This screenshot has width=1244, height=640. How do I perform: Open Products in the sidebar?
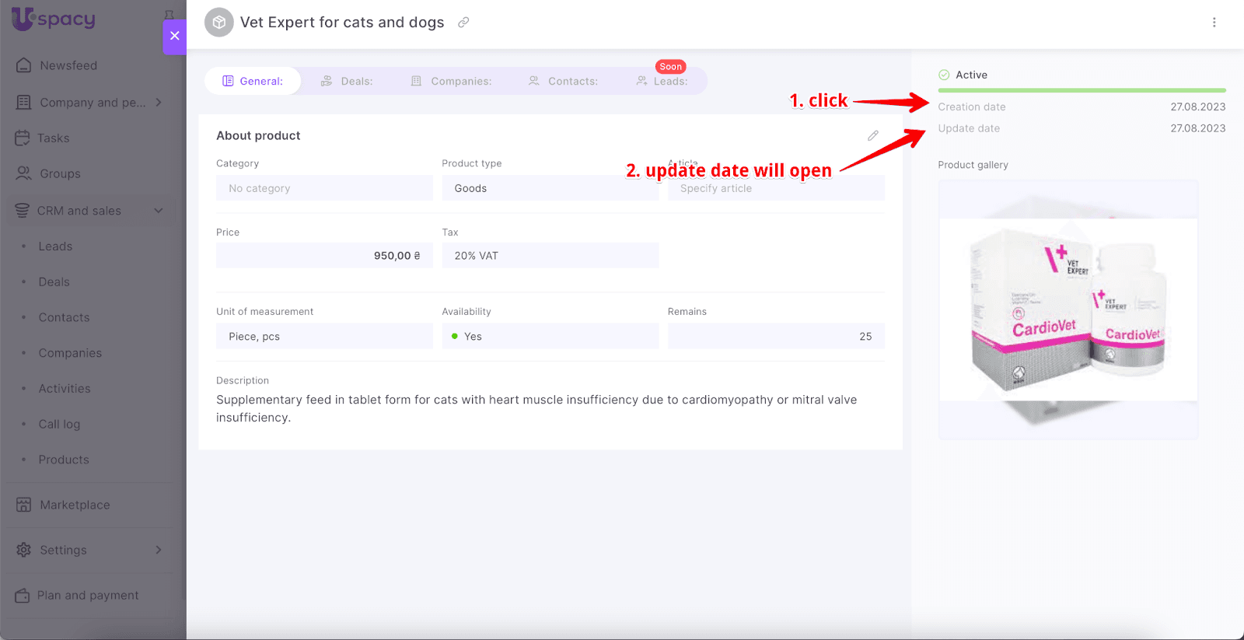(64, 460)
